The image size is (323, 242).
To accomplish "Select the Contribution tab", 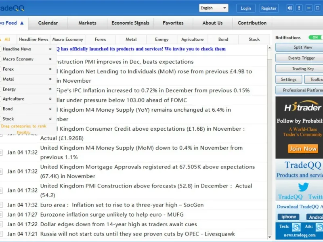I will click(252, 23).
